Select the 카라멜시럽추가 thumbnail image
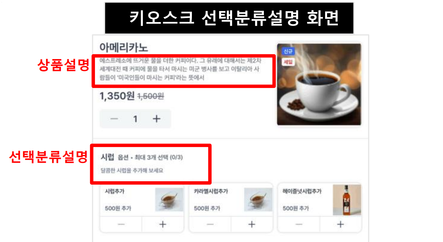 click(x=258, y=200)
